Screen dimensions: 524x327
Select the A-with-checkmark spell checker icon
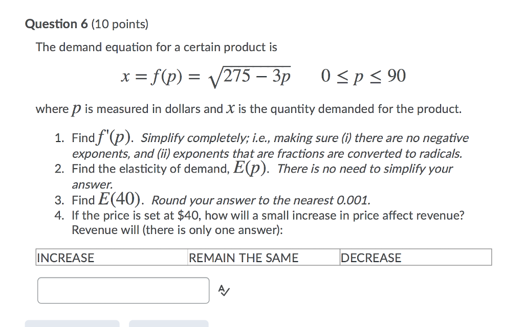coord(223,289)
